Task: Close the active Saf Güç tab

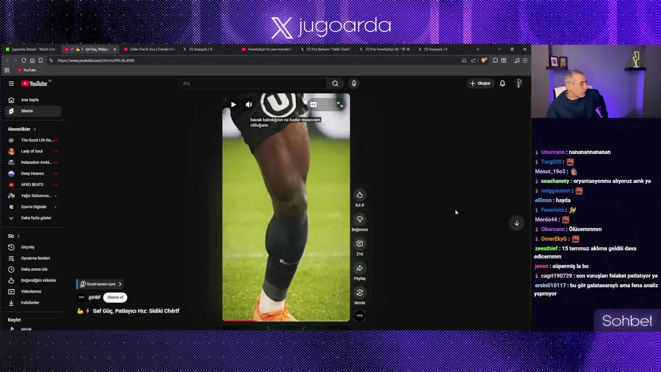Action: (115, 49)
